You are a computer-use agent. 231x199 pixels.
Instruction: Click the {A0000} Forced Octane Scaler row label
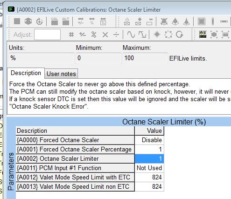tap(75, 140)
